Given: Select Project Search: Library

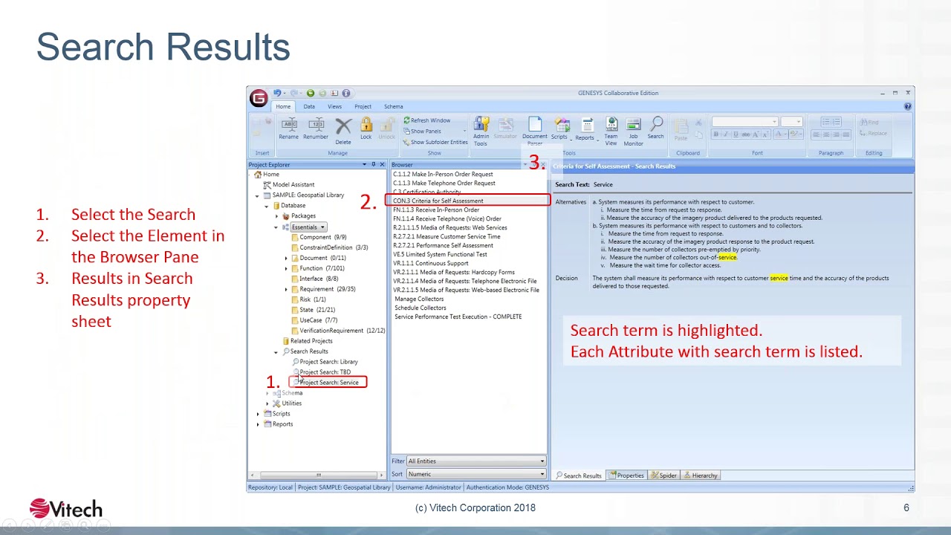Looking at the screenshot, I should tap(325, 362).
